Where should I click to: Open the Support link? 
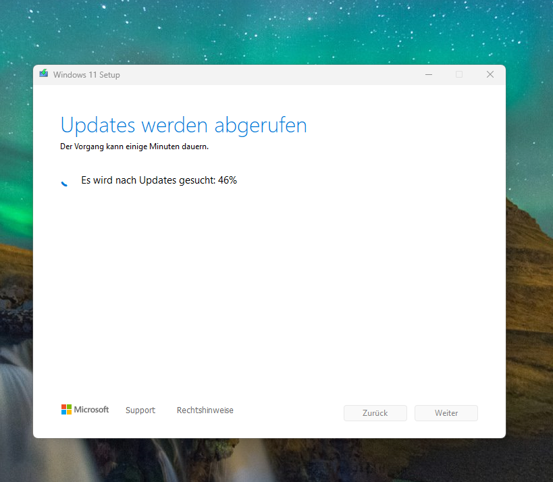tap(140, 410)
